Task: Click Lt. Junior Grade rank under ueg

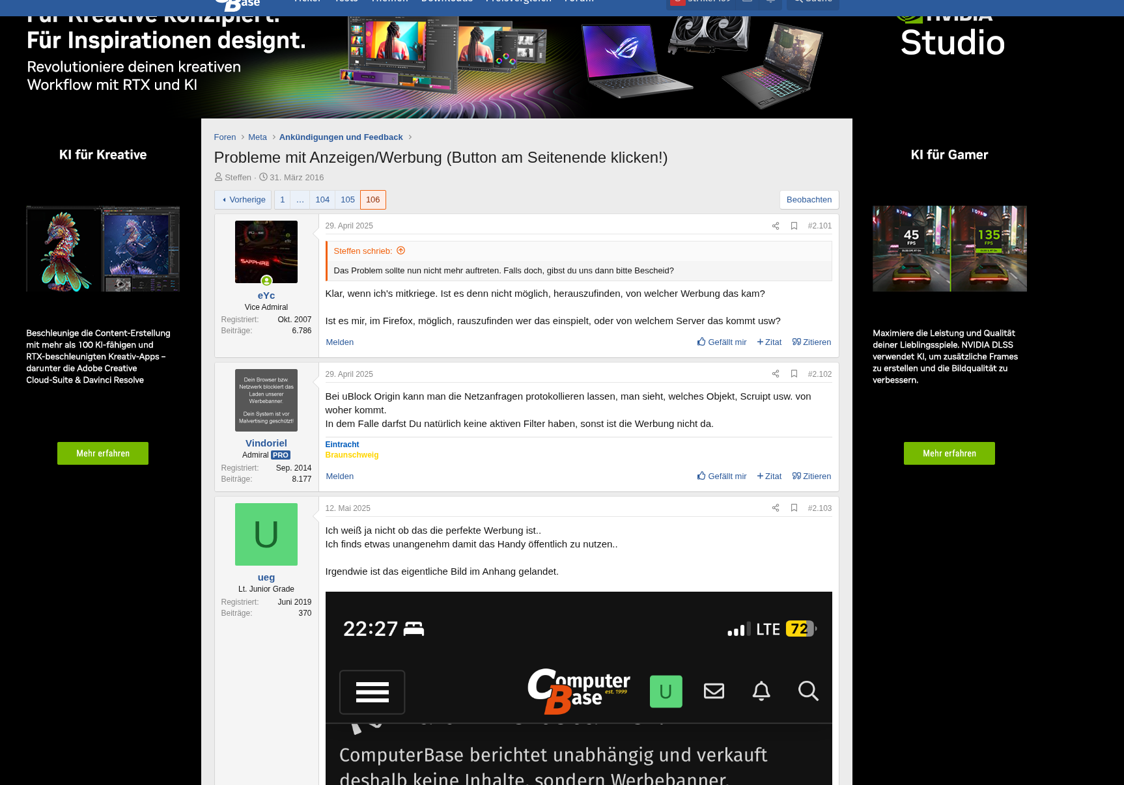Action: tap(266, 589)
